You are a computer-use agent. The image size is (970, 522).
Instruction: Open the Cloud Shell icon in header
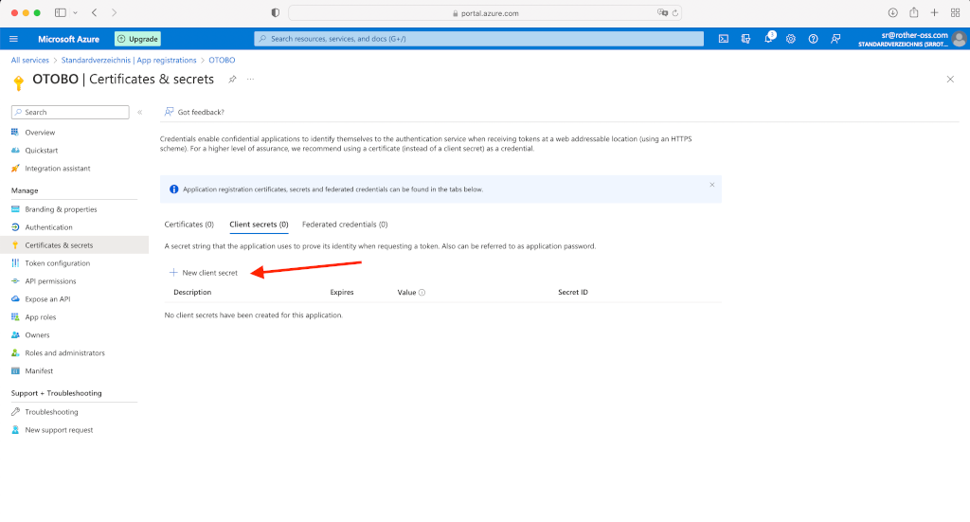pos(723,39)
